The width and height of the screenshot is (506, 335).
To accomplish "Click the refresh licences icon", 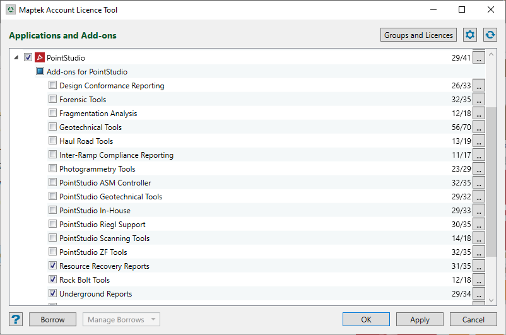I will coord(490,35).
